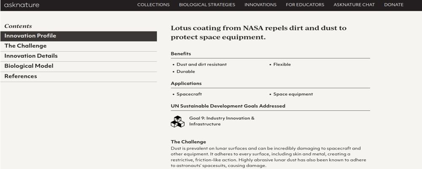Click the Dust and dirt resistant benefit

(x=201, y=65)
